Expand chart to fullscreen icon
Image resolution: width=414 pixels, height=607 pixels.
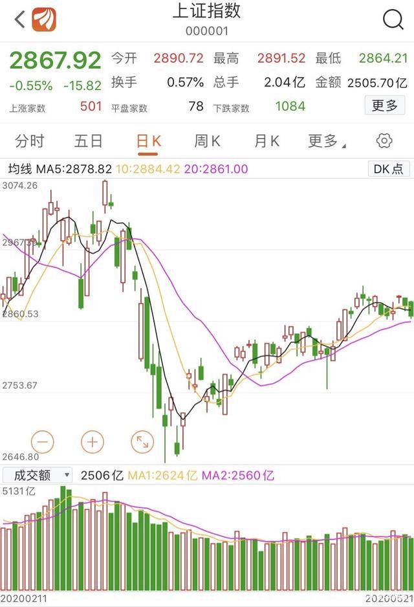point(142,442)
